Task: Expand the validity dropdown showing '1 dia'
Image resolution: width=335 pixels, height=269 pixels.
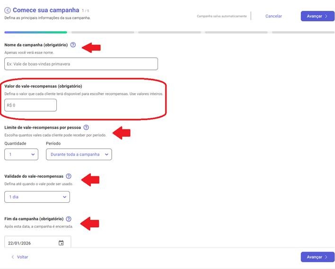Action: click(x=37, y=197)
